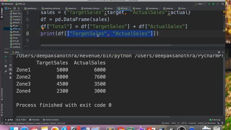Click the editor horizontal scrollbar
The image size is (231, 130).
[106, 45]
